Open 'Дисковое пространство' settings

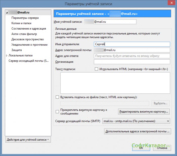click(28, 39)
